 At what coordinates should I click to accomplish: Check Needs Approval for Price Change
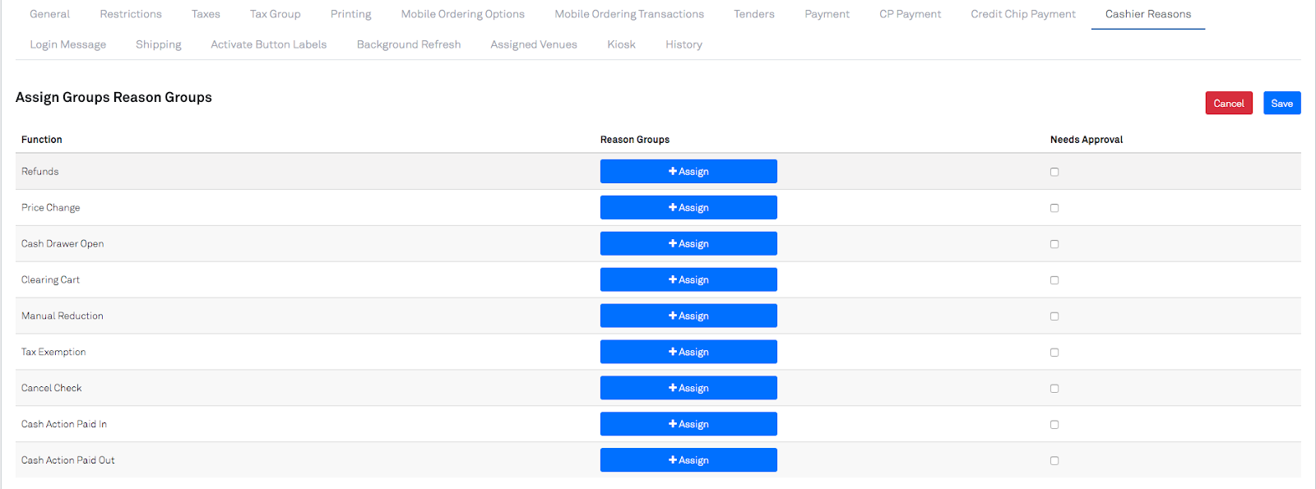[1054, 208]
